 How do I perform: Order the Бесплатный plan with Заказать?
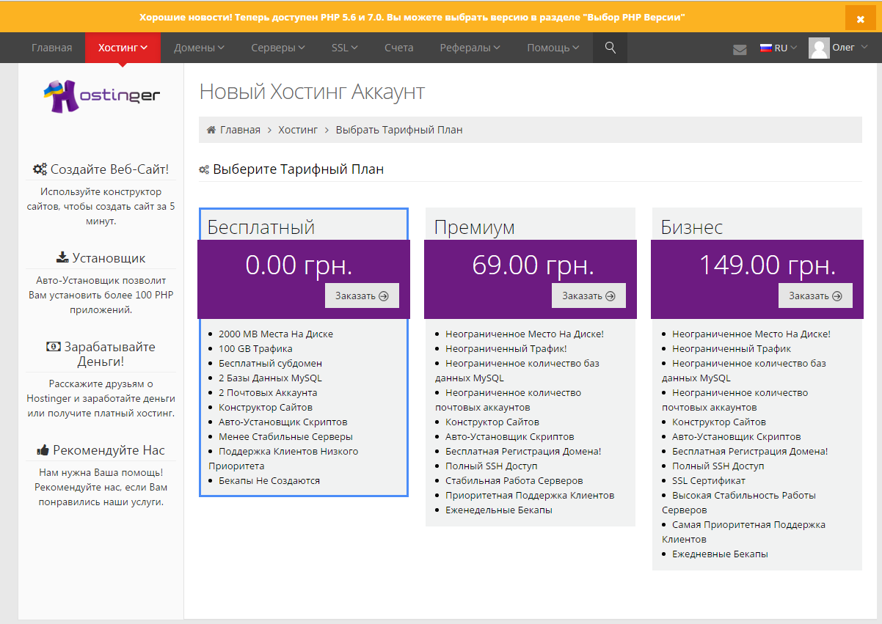362,296
